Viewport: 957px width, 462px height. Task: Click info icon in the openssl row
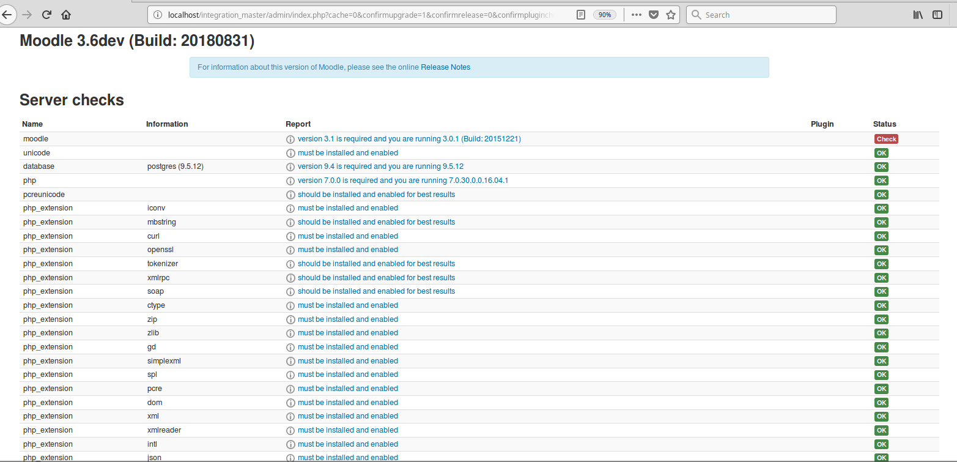[x=290, y=250]
